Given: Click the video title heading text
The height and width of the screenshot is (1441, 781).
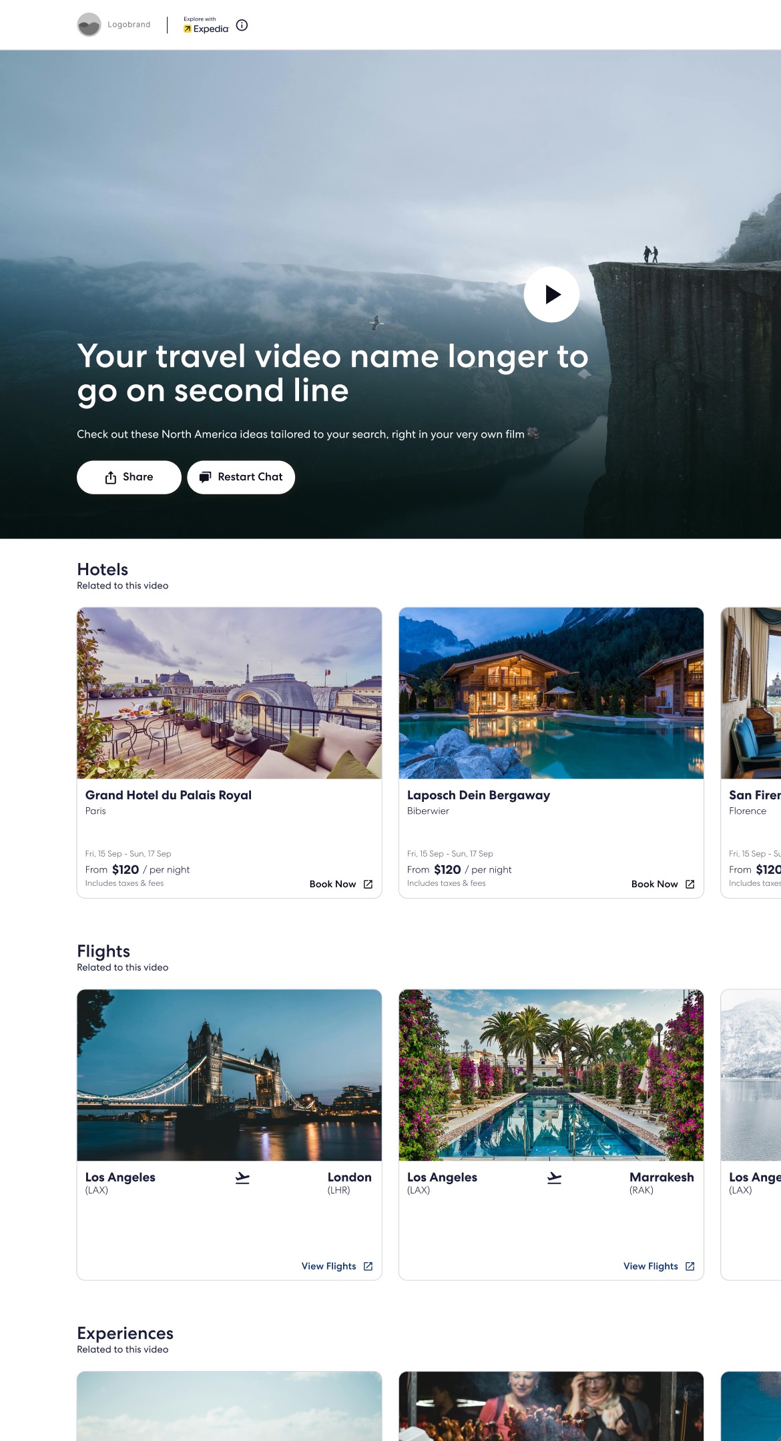Looking at the screenshot, I should (332, 374).
